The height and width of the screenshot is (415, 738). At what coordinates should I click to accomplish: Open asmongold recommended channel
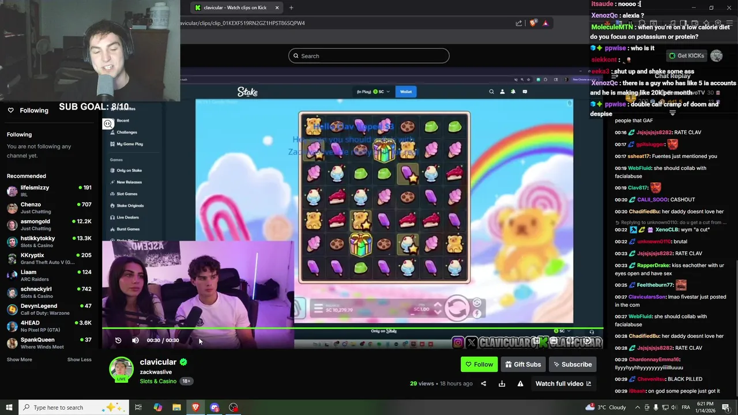click(49, 225)
